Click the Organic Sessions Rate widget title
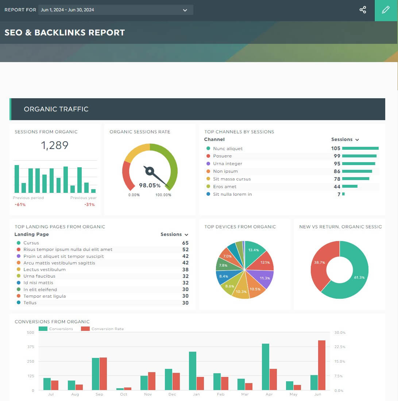This screenshot has height=401, width=398. coord(140,132)
